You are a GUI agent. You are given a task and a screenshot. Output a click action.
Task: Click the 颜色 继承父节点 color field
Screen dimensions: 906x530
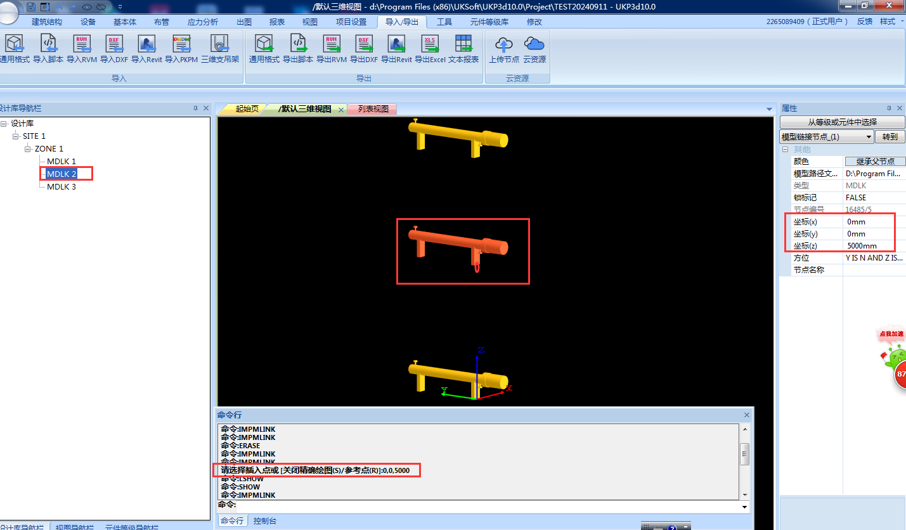[874, 162]
